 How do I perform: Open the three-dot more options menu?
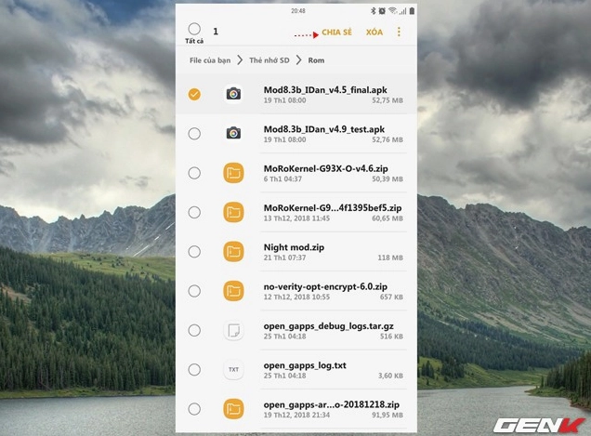pyautogui.click(x=399, y=32)
